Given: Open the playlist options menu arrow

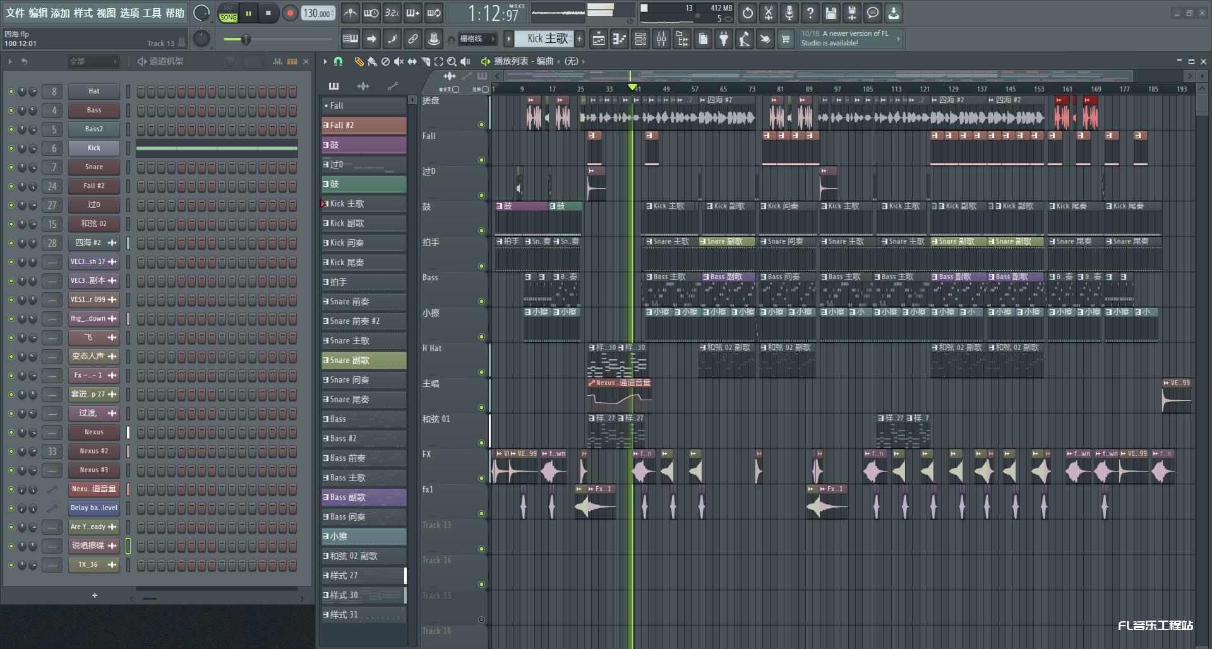Looking at the screenshot, I should click(x=325, y=61).
